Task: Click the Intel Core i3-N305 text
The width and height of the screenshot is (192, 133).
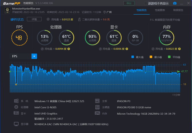Action: (46, 107)
